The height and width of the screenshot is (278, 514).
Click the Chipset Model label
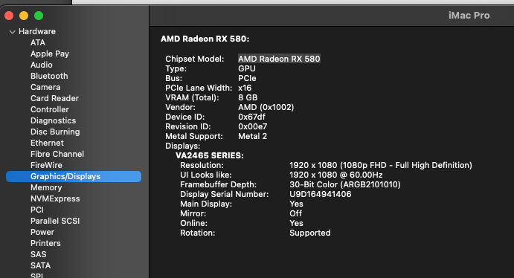195,59
